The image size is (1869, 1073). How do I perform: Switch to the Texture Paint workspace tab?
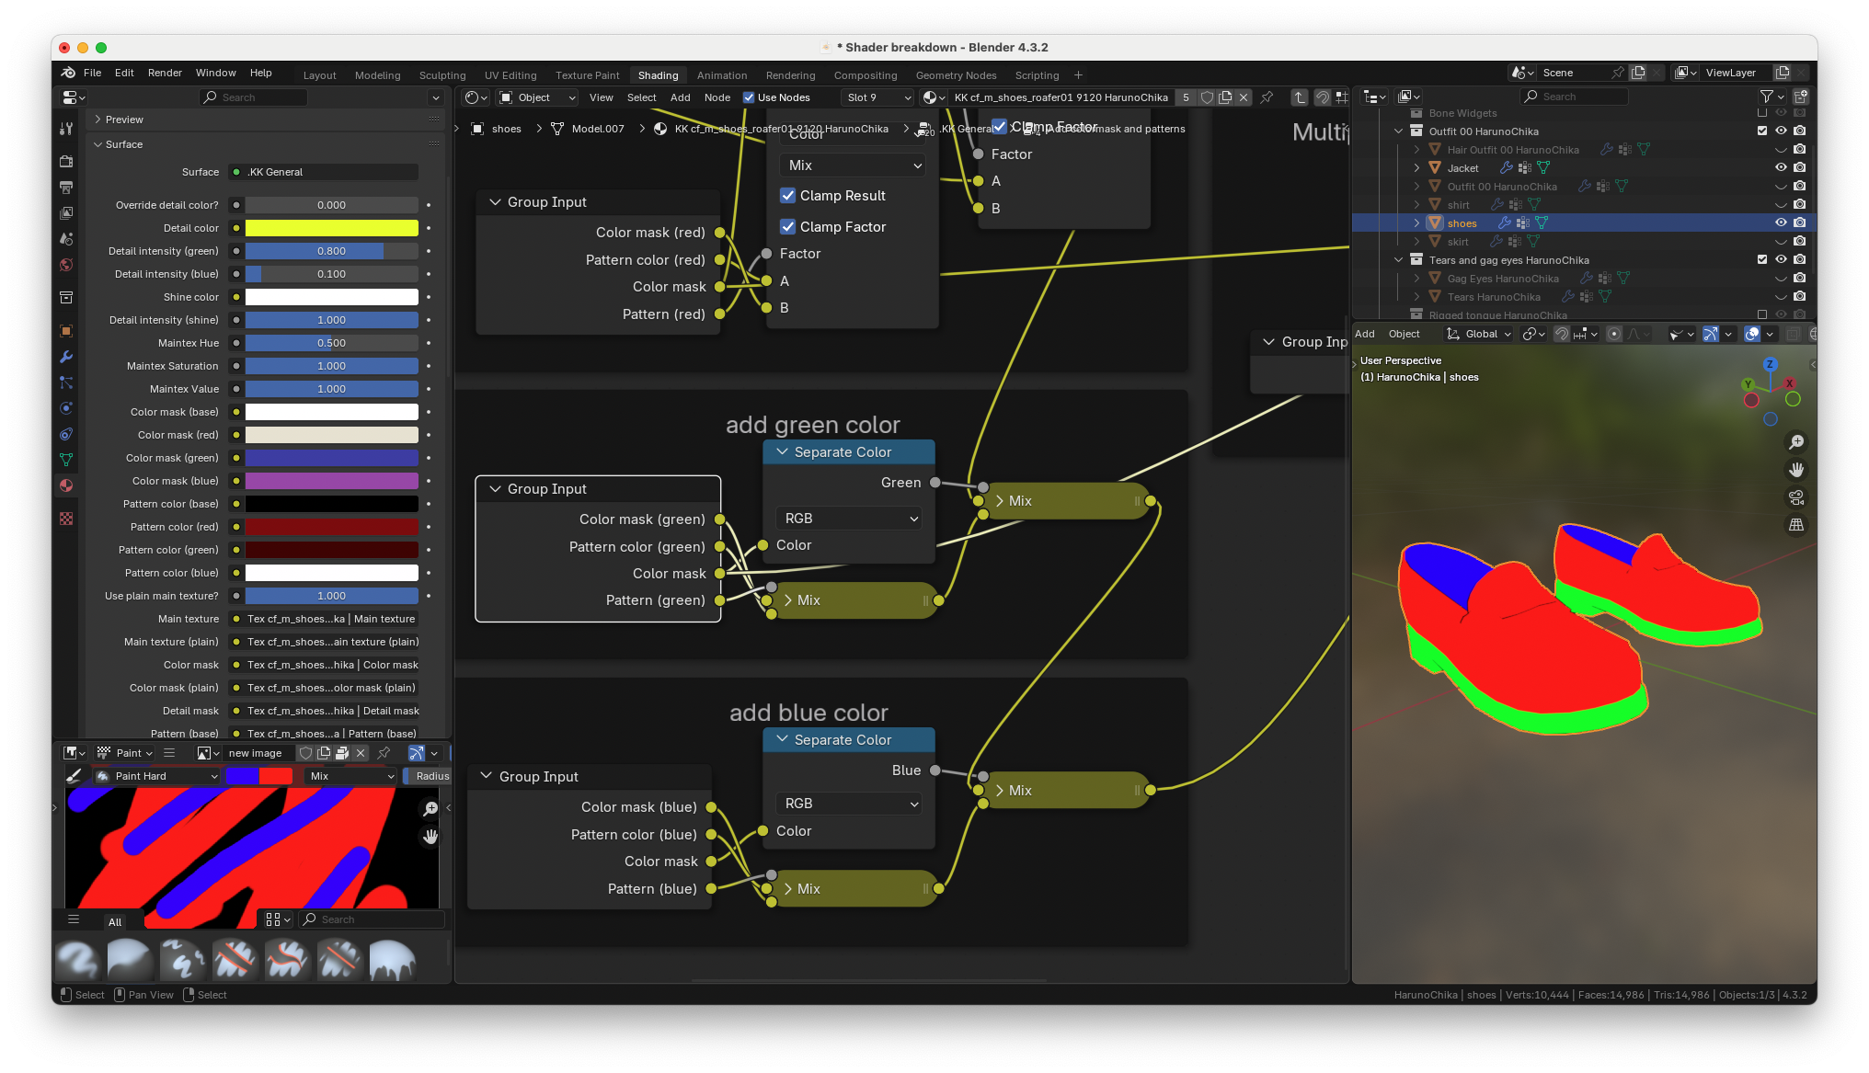[x=587, y=75]
